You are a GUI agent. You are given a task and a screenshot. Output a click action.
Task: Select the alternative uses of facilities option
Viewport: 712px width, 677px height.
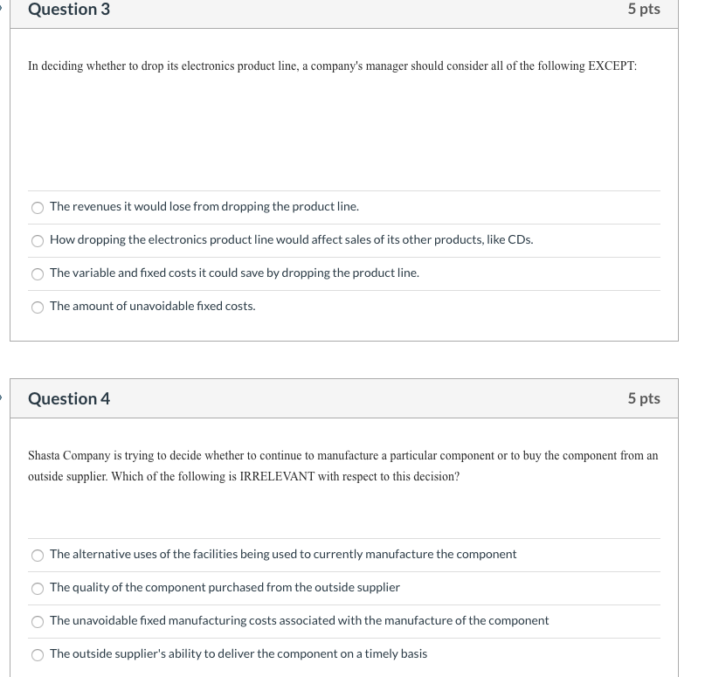click(x=38, y=555)
